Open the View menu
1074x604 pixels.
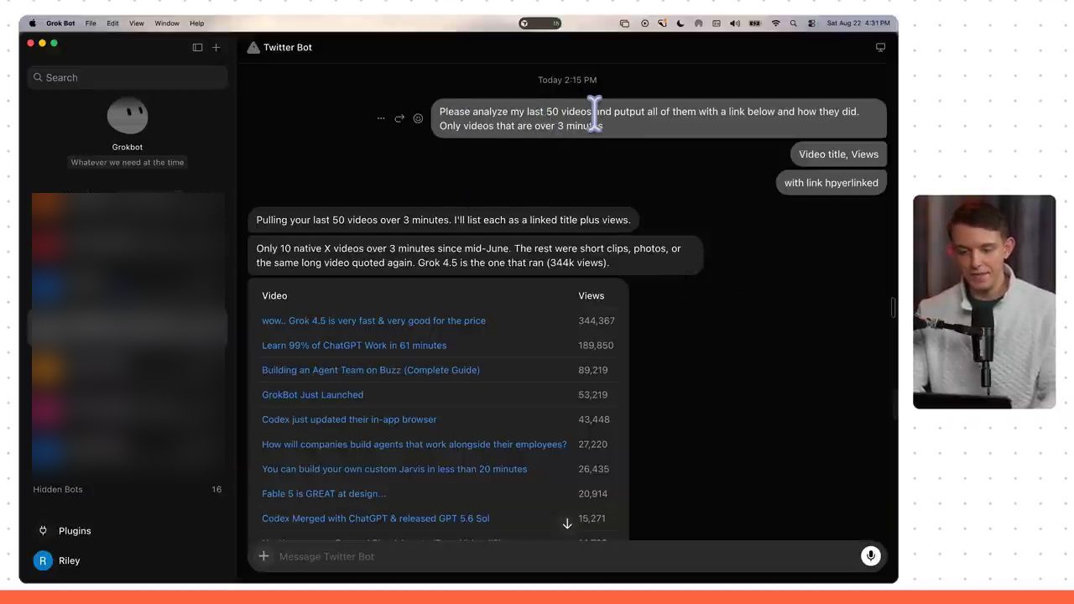click(137, 23)
